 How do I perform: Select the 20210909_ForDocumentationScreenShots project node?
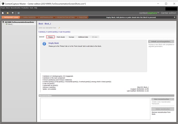point(19,22)
